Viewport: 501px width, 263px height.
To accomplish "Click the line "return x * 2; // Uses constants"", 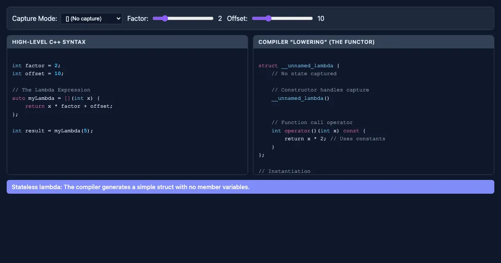I will click(x=335, y=139).
